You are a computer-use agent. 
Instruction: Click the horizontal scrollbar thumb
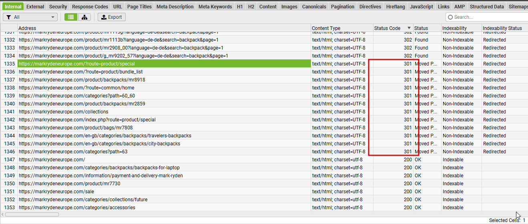32,214
